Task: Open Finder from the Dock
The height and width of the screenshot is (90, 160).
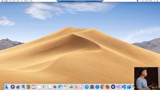Action: click(7, 87)
